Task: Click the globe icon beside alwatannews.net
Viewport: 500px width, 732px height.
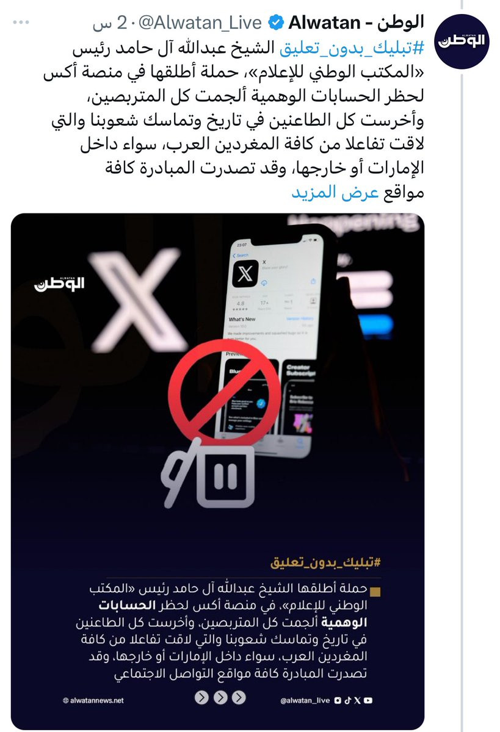Action: coord(65,700)
